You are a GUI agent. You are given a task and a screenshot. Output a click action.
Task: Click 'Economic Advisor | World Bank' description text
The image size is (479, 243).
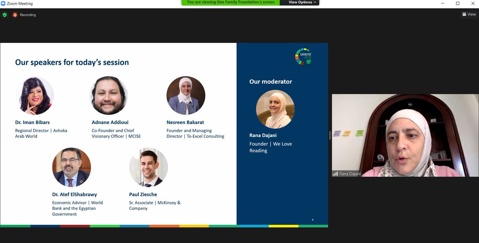click(x=77, y=208)
